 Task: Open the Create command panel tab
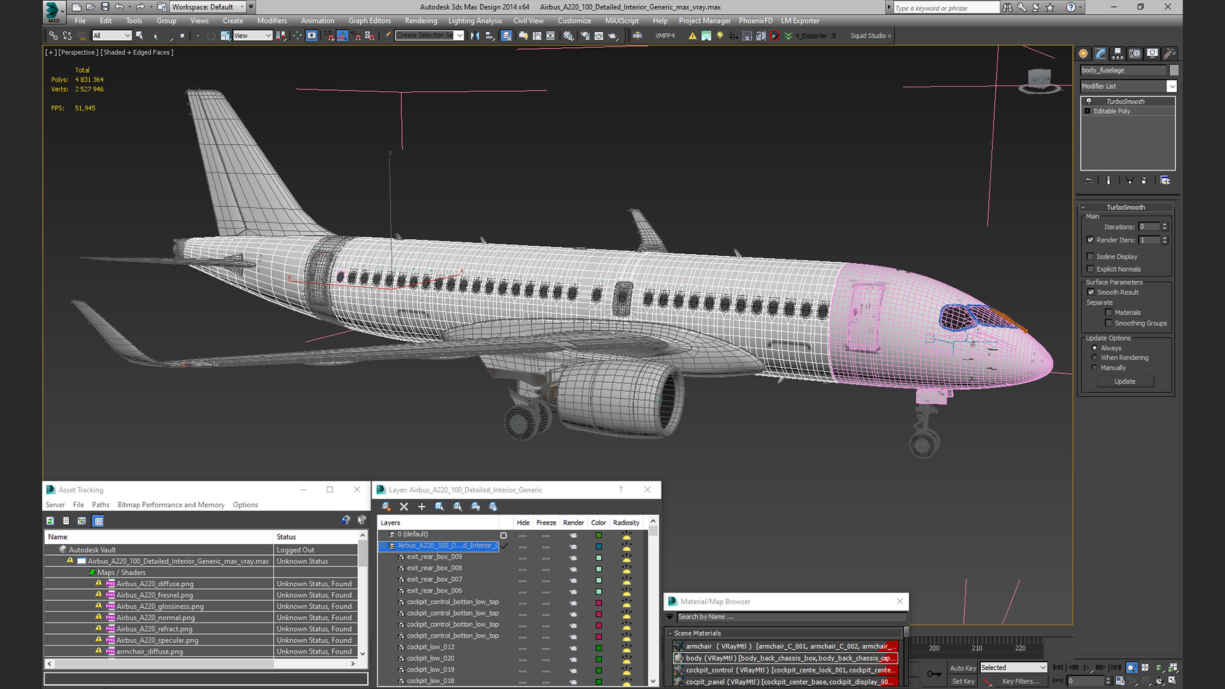coord(1083,54)
